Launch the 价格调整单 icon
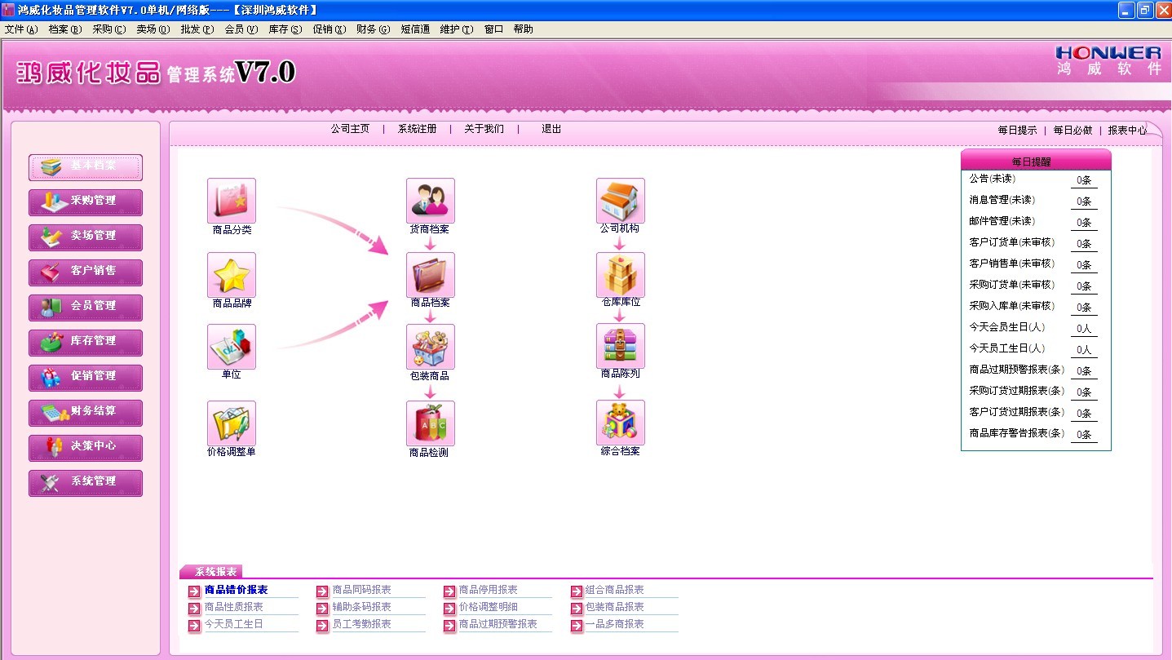The width and height of the screenshot is (1172, 660). click(232, 423)
